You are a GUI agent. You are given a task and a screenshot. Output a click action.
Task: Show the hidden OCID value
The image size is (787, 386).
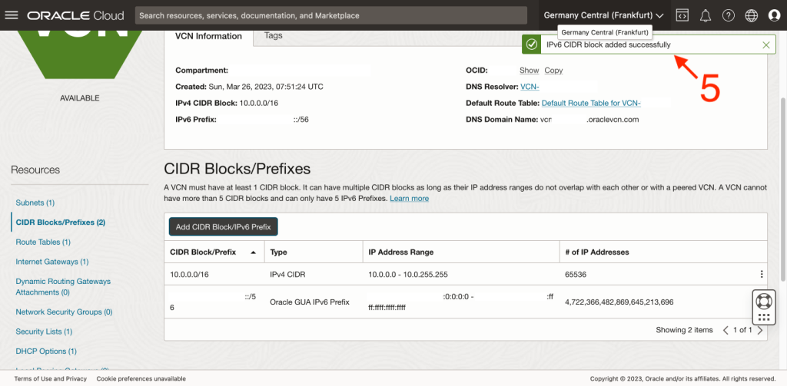click(x=529, y=71)
